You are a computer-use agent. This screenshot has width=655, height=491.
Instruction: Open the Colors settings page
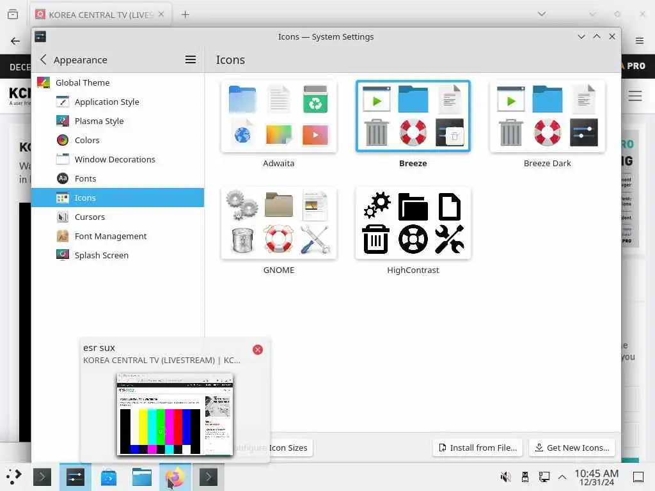118,140
